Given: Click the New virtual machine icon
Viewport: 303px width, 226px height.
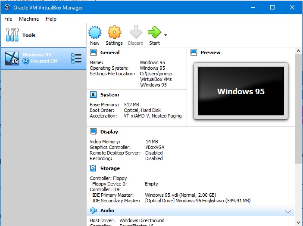Looking at the screenshot, I should point(95,32).
